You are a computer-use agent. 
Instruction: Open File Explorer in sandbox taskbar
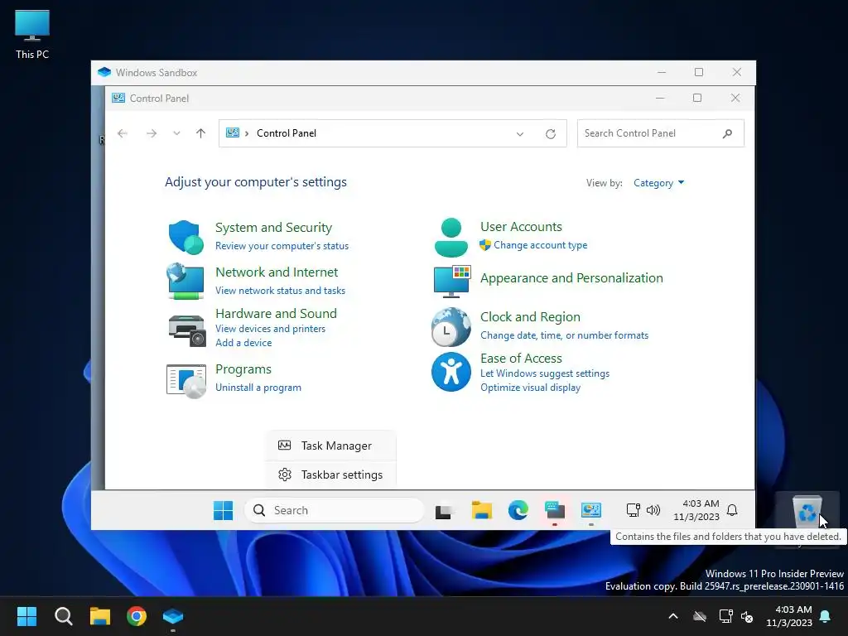point(481,510)
